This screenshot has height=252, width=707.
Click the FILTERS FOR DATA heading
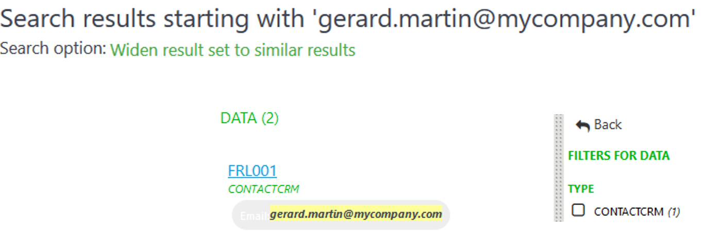[x=618, y=155]
